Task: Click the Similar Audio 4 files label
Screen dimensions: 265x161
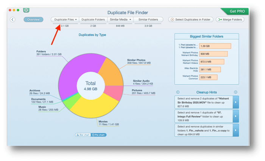Action: coord(143,82)
